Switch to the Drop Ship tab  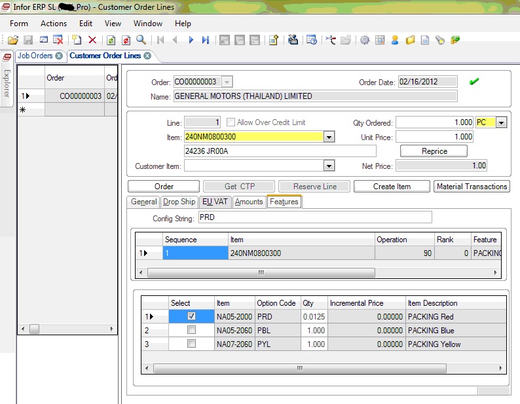point(179,202)
